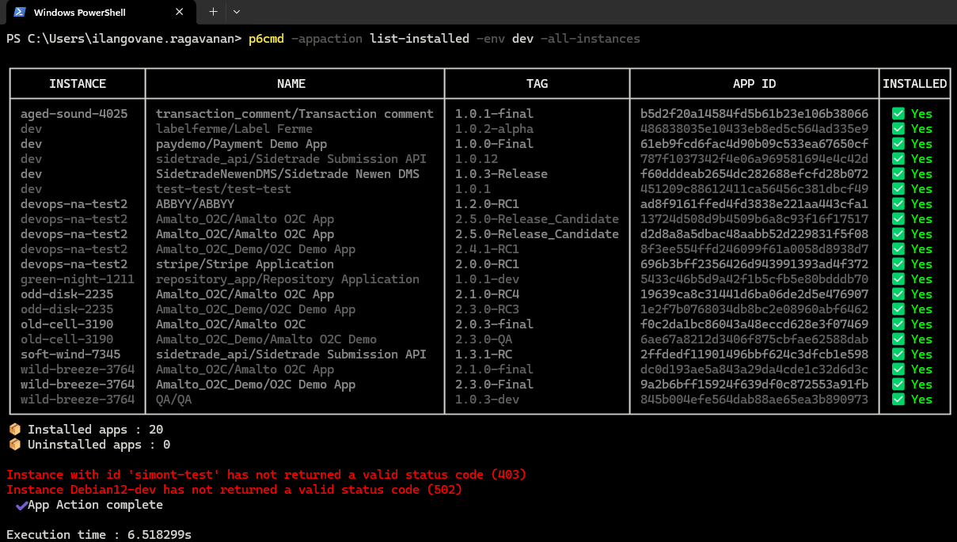
Task: Click stripe/Stripe Application name cell
Action: pyautogui.click(x=245, y=264)
